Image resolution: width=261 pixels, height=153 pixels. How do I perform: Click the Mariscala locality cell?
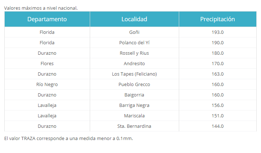tap(134, 116)
